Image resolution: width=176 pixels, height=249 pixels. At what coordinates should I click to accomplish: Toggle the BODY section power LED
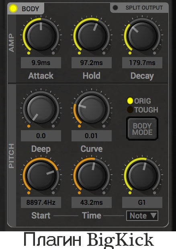(13, 8)
